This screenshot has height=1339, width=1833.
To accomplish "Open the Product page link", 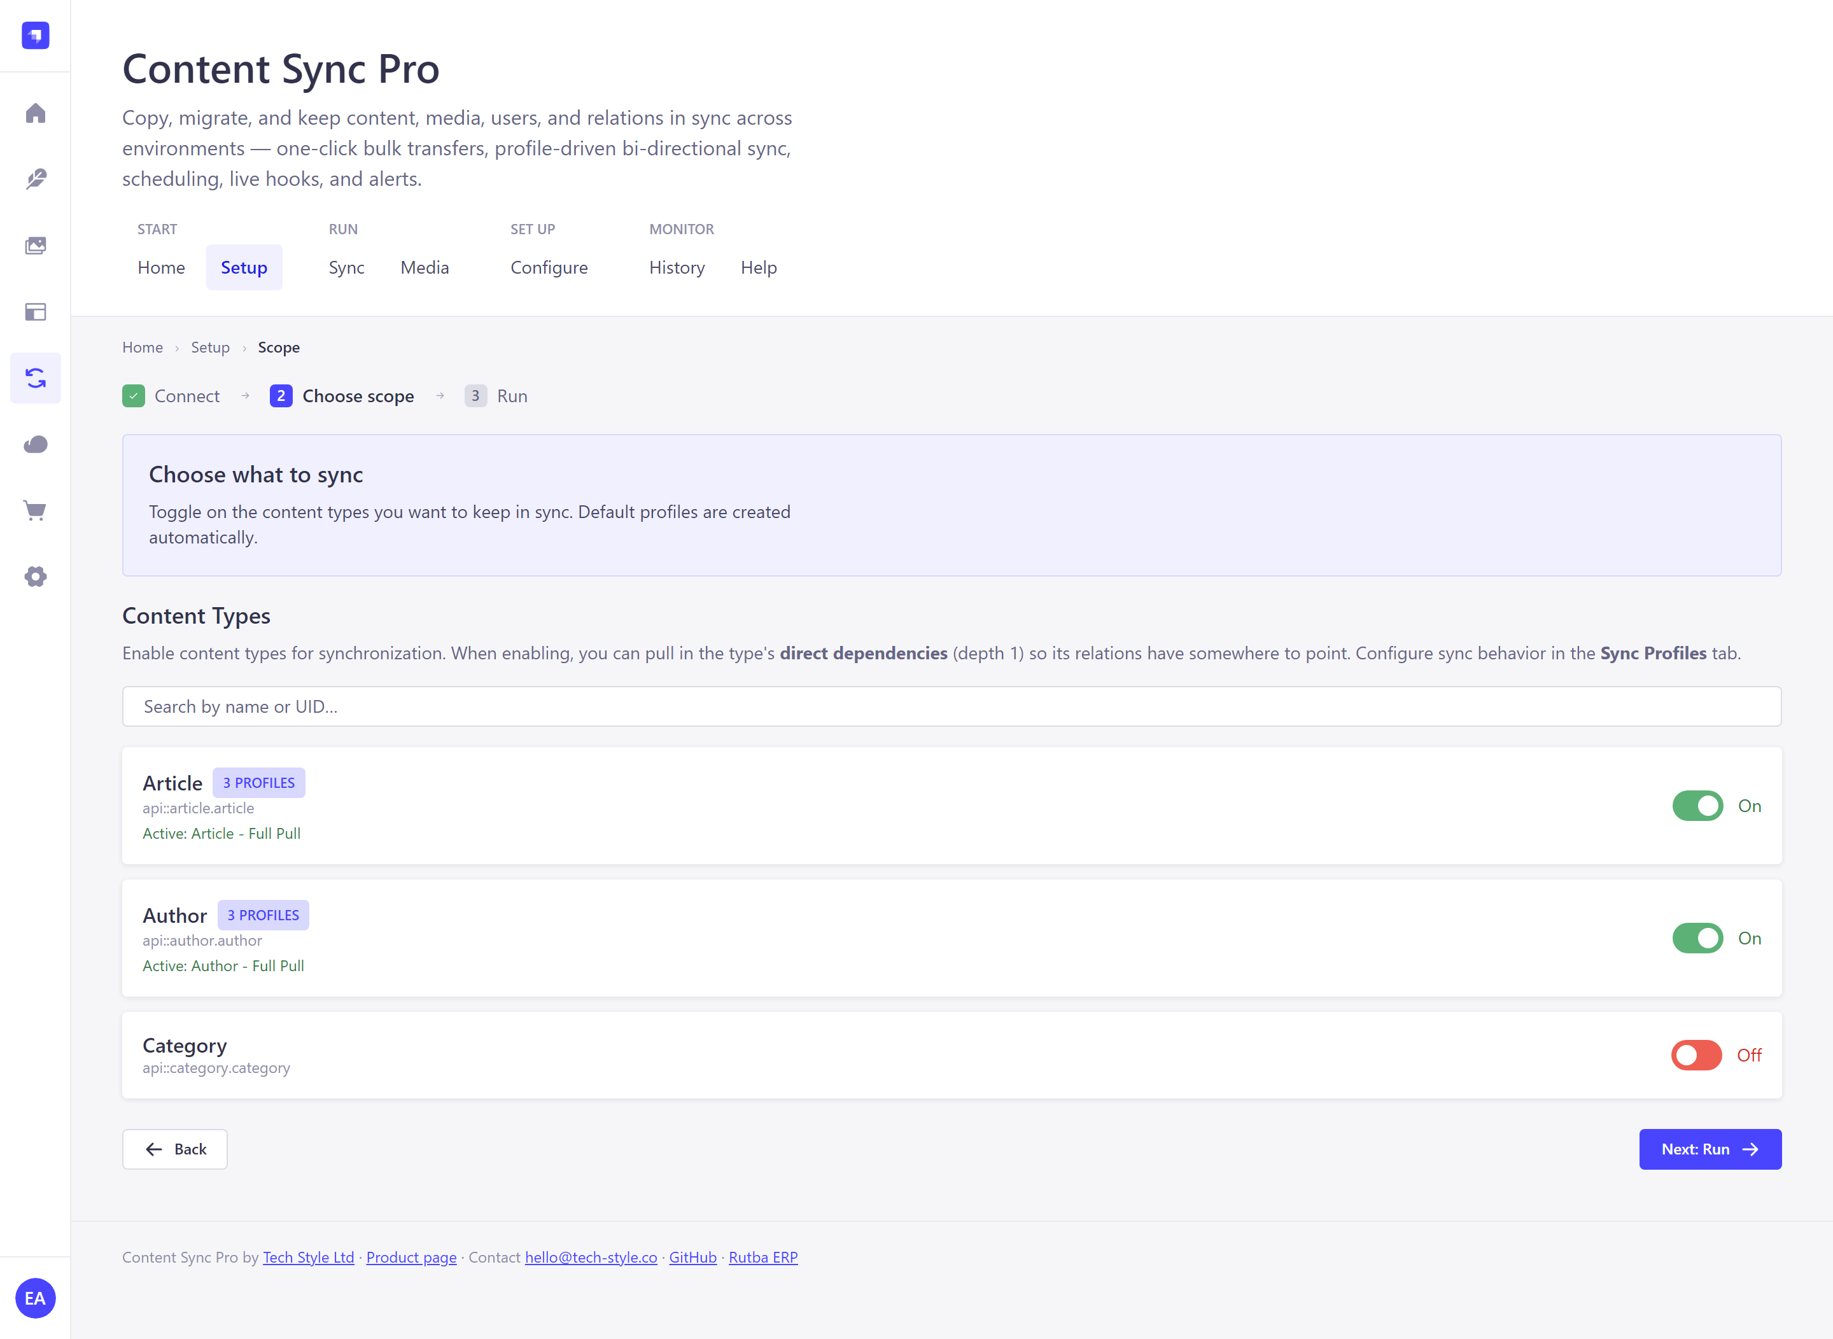I will (412, 1257).
